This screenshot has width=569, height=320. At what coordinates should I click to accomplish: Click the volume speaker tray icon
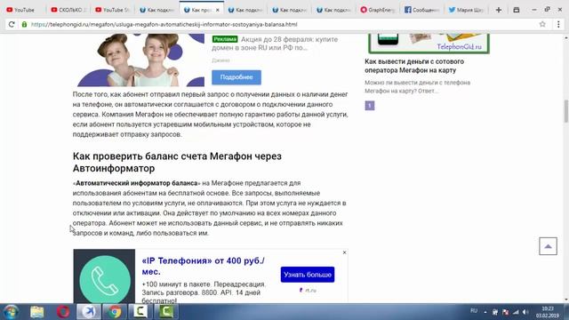pyautogui.click(x=525, y=312)
